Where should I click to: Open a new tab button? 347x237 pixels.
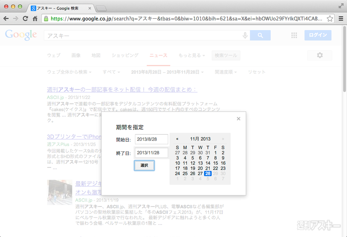[x=101, y=8]
